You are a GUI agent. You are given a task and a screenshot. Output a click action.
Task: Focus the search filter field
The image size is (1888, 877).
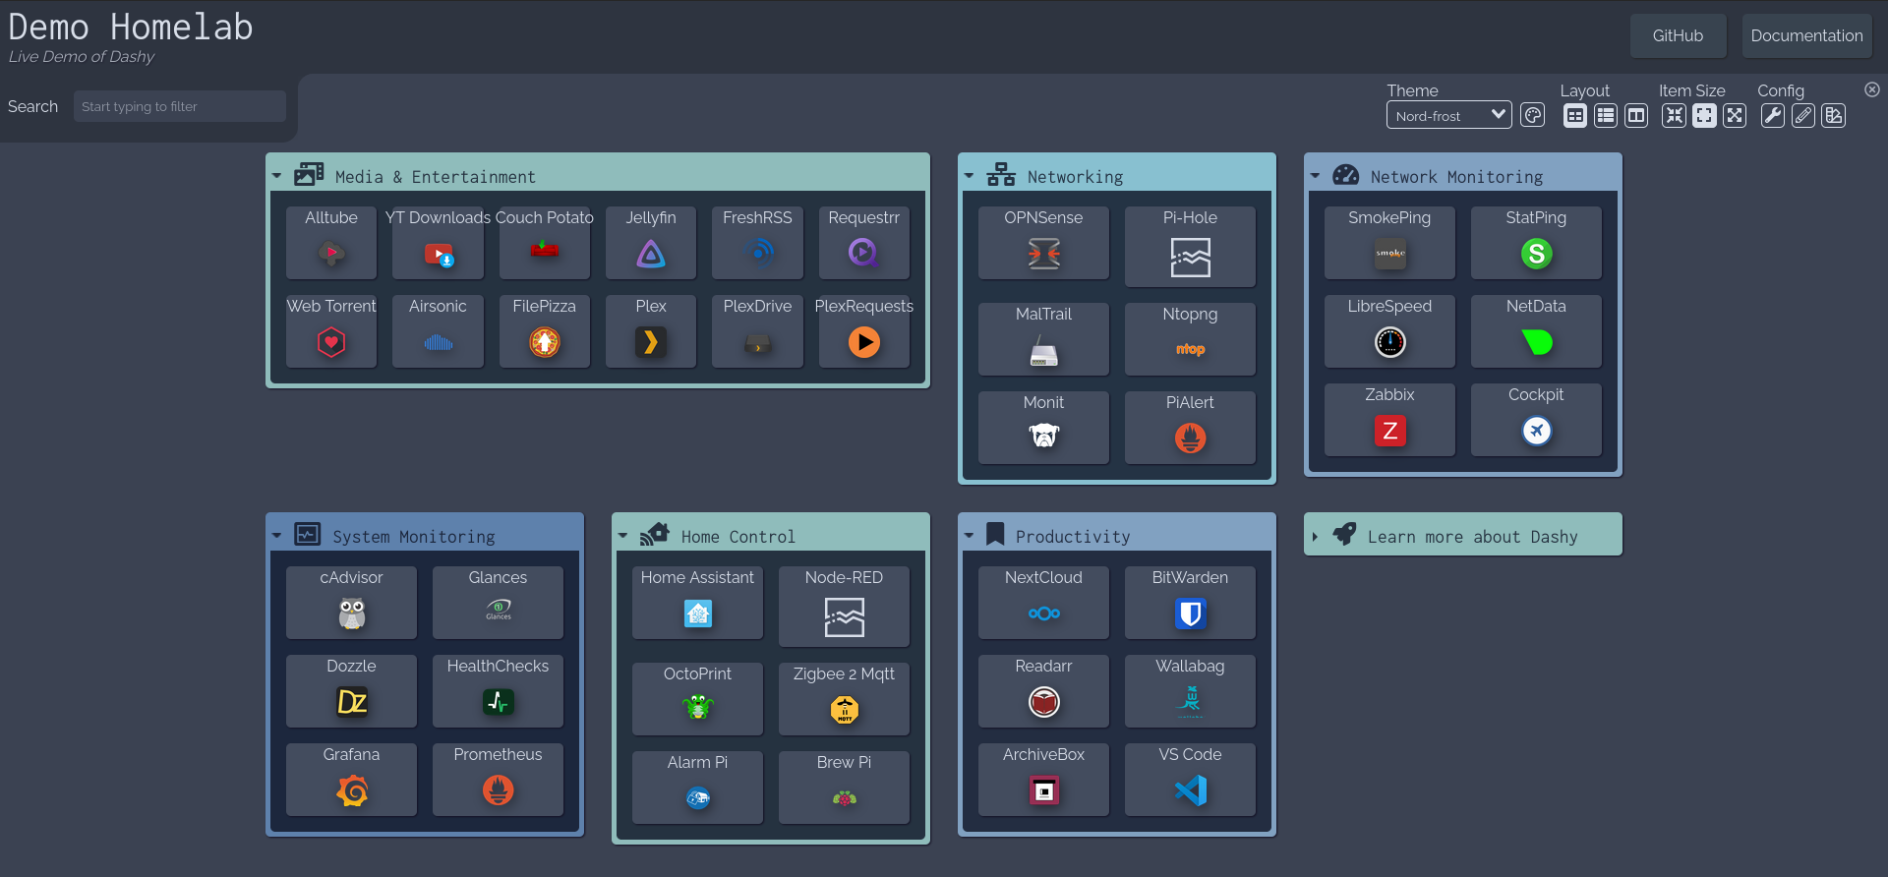click(x=180, y=106)
